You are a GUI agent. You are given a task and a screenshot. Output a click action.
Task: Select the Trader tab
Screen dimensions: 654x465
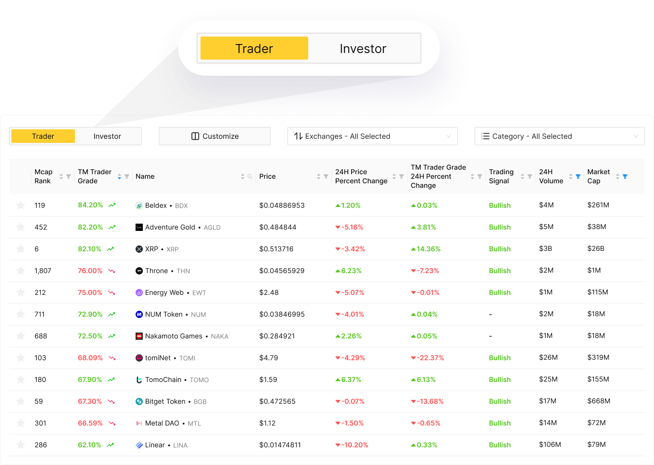coord(43,136)
